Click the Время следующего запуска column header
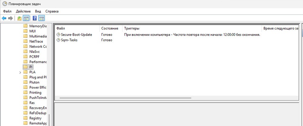The height and width of the screenshot is (126, 303). 280,28
